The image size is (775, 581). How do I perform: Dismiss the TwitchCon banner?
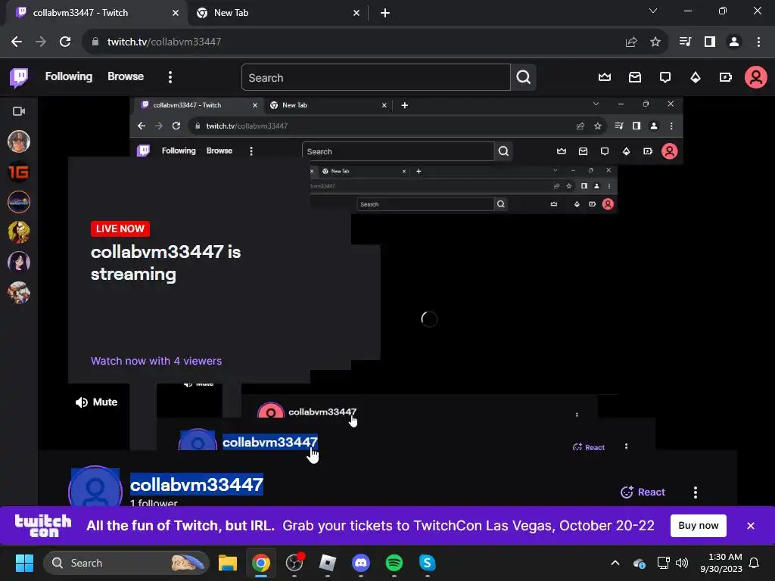[x=750, y=526]
